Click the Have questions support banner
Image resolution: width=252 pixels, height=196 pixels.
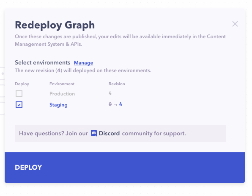[121, 133]
